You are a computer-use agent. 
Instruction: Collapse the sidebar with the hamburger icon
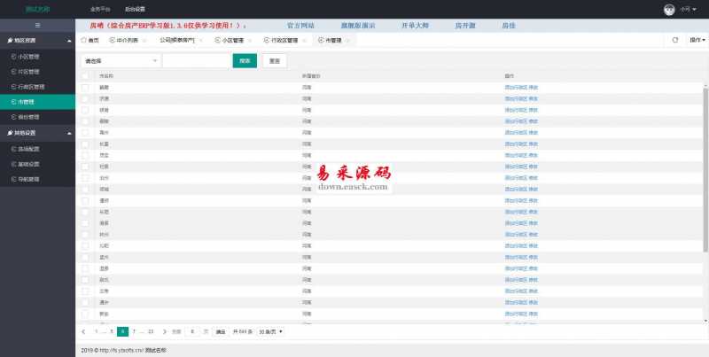(37, 25)
